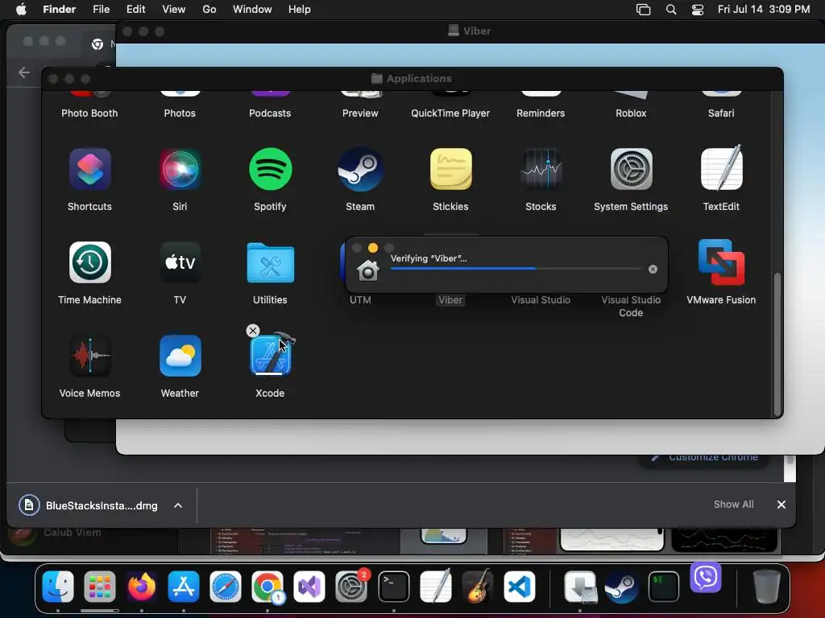Click Show All downloads in Chrome
The image size is (825, 618).
pos(733,505)
